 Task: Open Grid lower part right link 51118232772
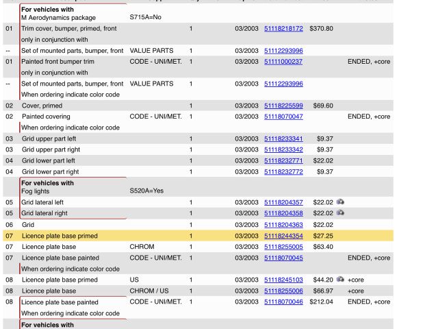coord(283,171)
